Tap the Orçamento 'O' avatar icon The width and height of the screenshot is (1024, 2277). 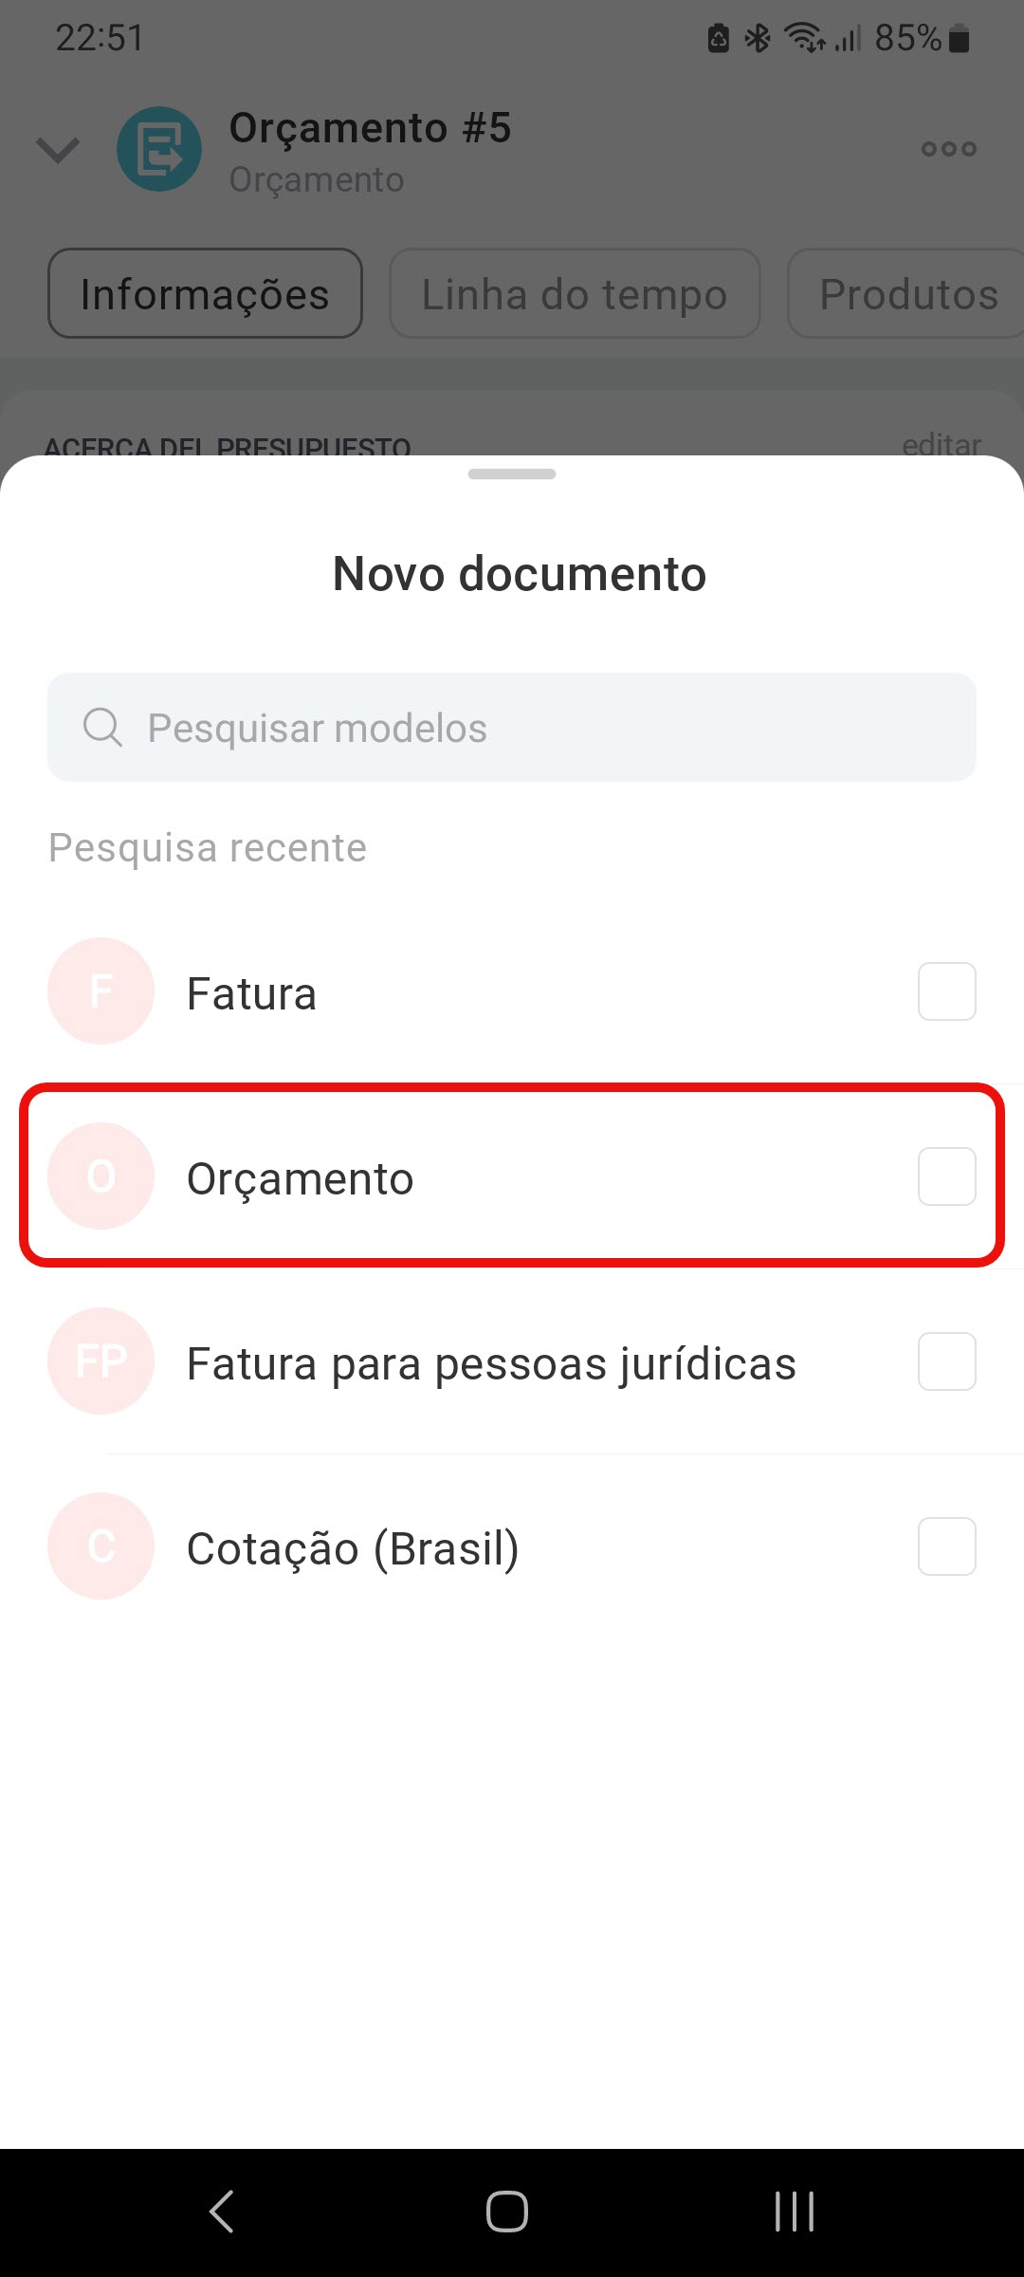(101, 1176)
